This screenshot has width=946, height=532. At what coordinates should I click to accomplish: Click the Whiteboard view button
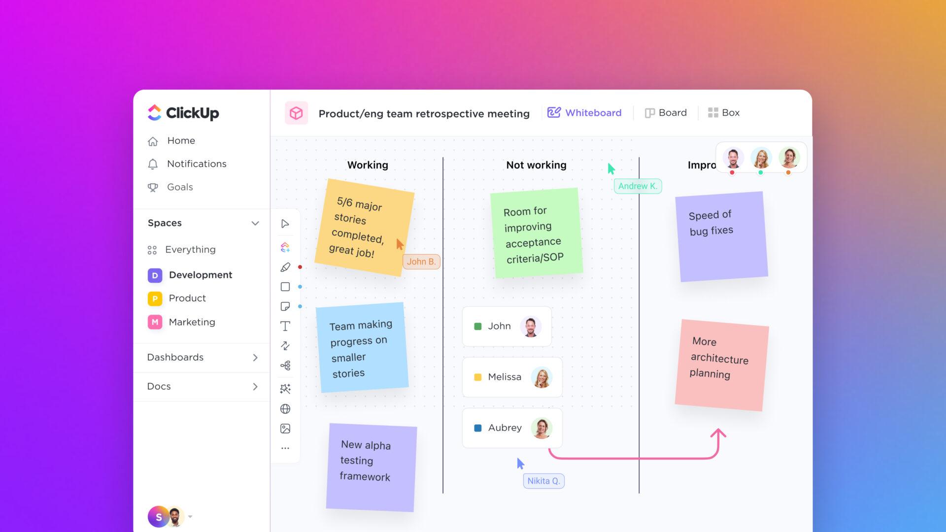[584, 112]
